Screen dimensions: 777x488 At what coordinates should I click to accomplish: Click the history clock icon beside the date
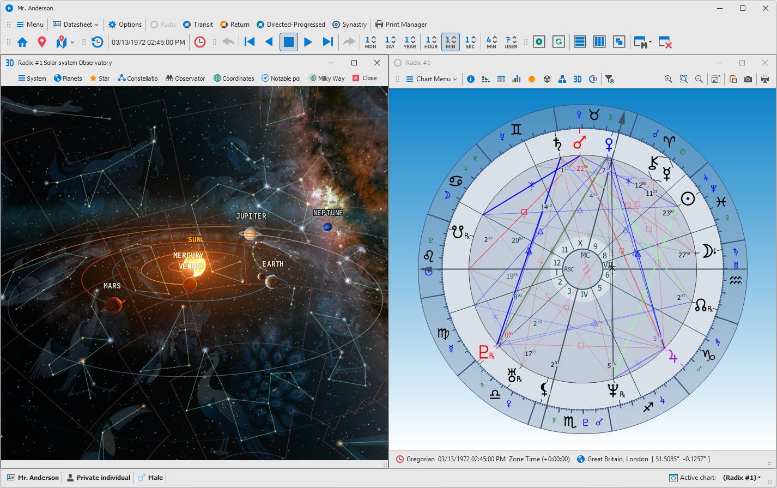pos(97,42)
